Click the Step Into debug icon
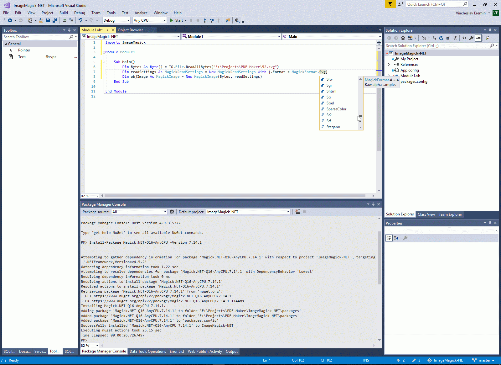501x365 pixels. (205, 20)
